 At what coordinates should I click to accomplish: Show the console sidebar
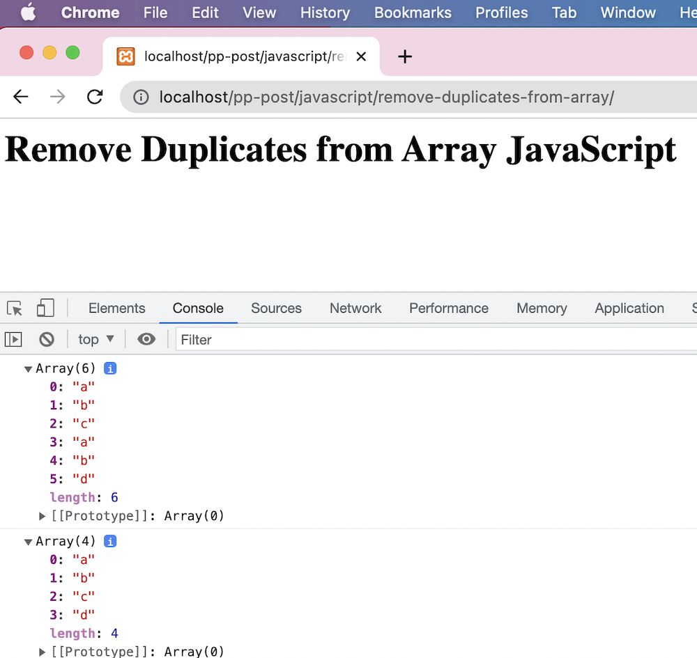pyautogui.click(x=13, y=339)
